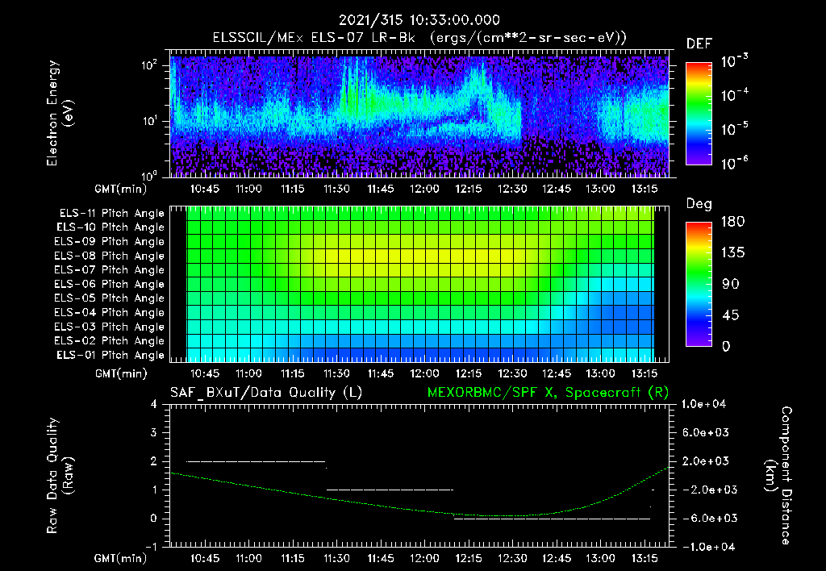Click the 10:45 time tick under pitch angle panel
826x571 pixels.
pos(205,374)
